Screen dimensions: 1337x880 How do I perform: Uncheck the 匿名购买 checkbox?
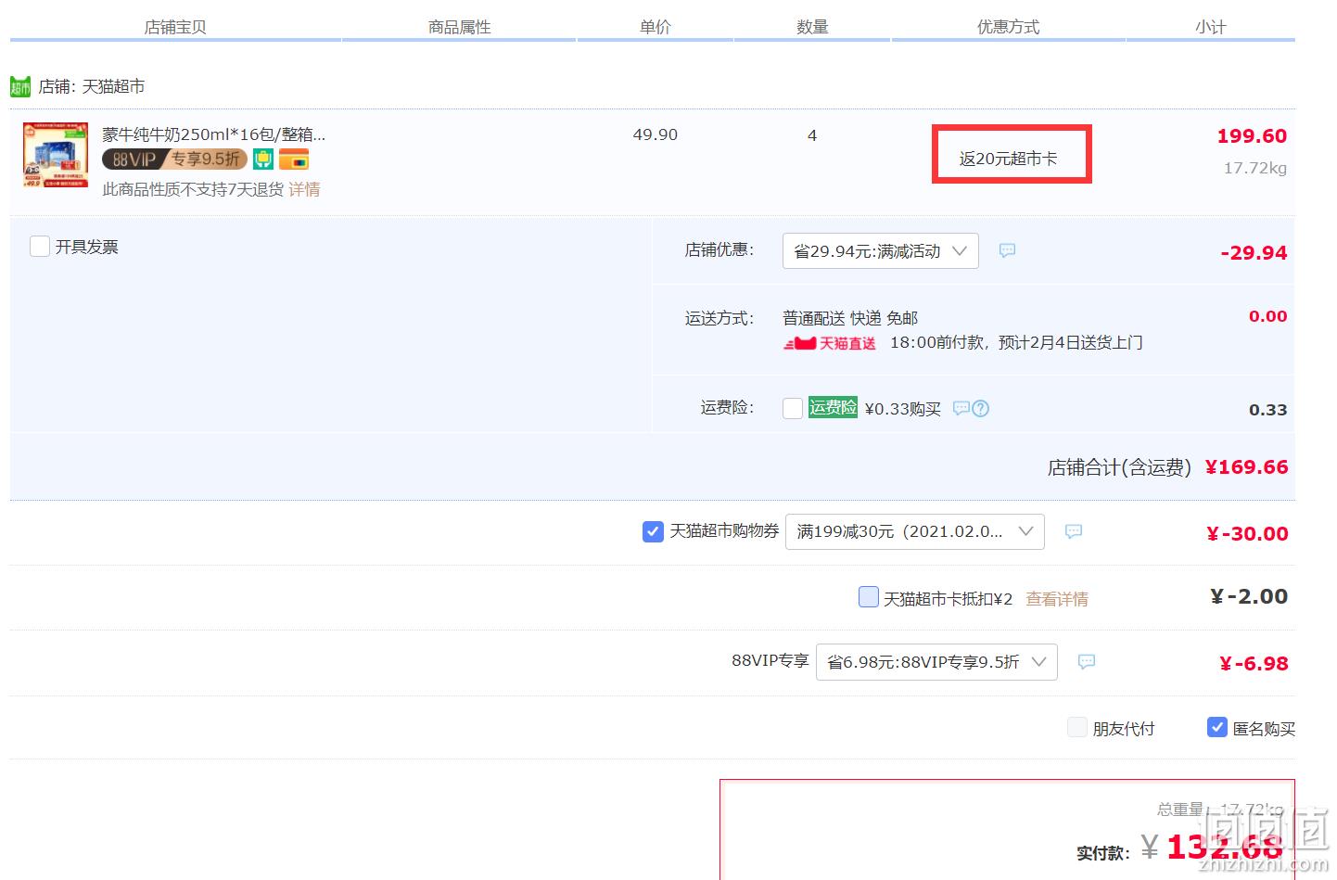click(1217, 727)
